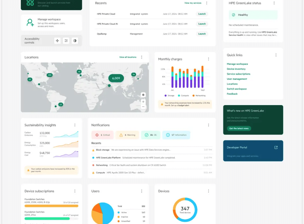Click the Storage legend purple swatch

coord(166,96)
